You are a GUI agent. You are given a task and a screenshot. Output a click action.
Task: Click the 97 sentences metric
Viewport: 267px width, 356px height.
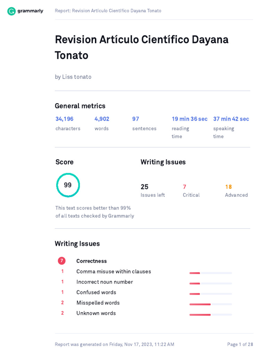136,119
